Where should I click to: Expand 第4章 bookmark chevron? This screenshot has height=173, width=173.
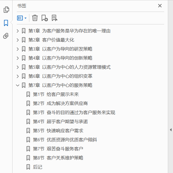coord(18,58)
